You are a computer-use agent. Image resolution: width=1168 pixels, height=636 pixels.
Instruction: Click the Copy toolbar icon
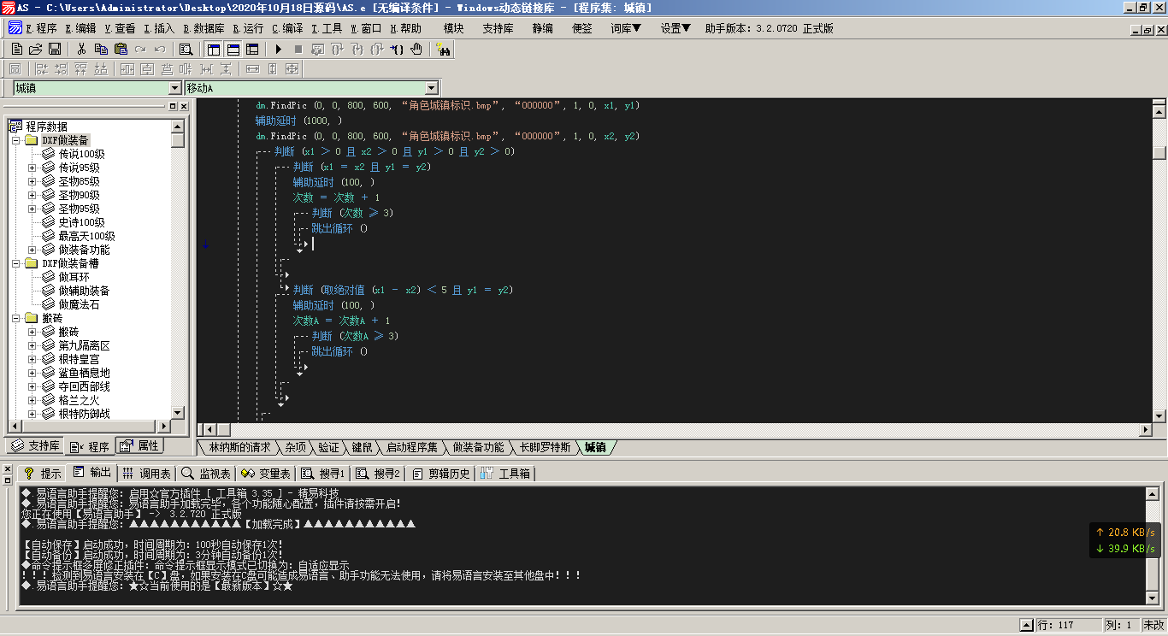[101, 50]
